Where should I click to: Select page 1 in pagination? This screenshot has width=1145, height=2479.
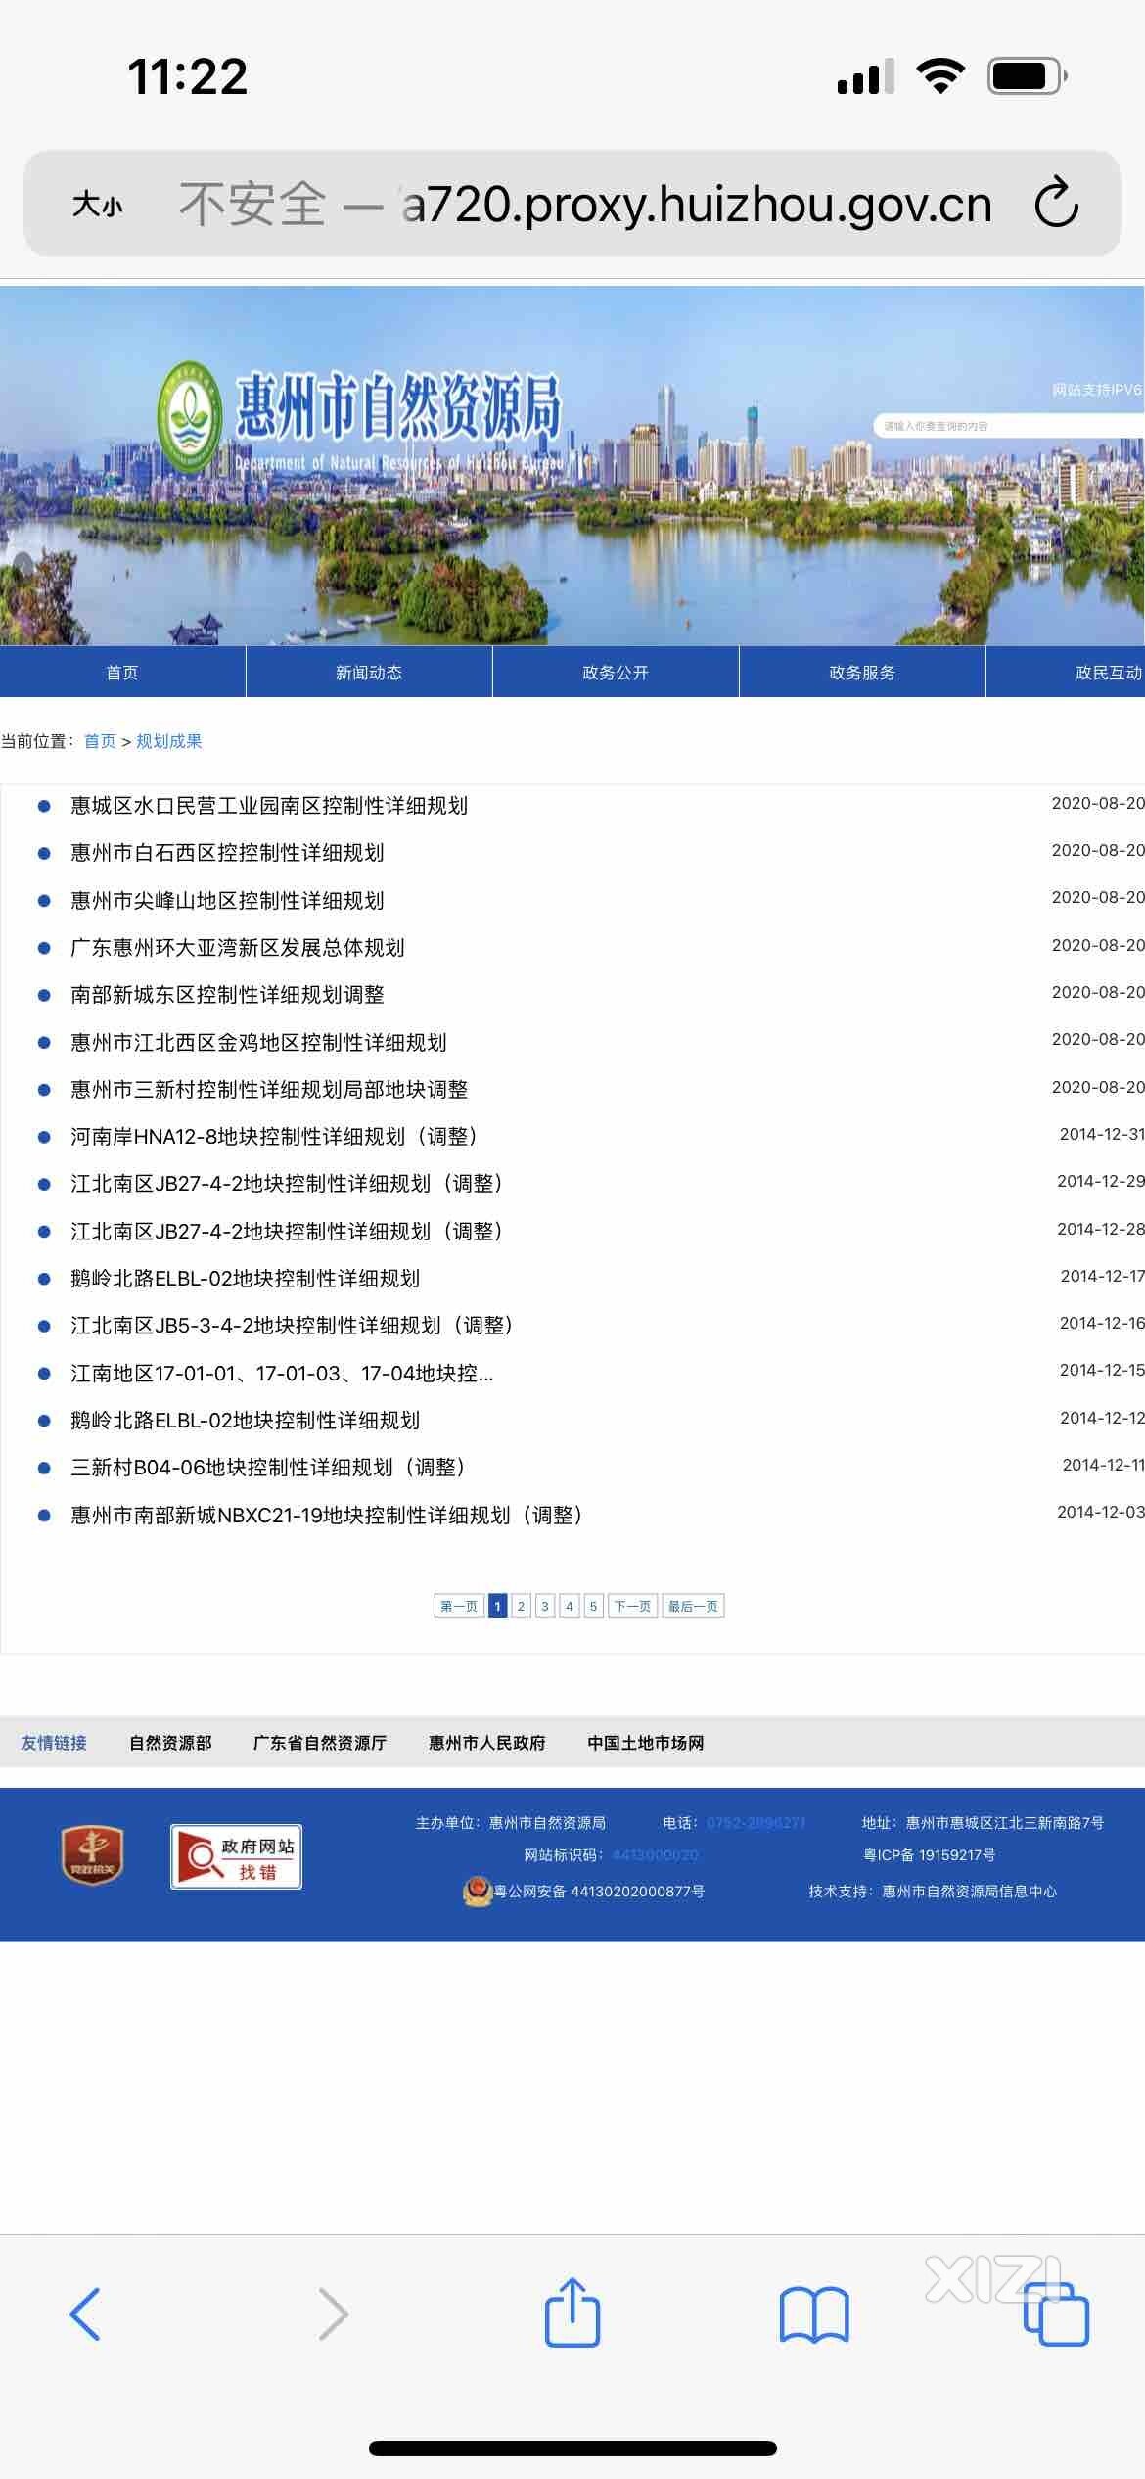497,1606
